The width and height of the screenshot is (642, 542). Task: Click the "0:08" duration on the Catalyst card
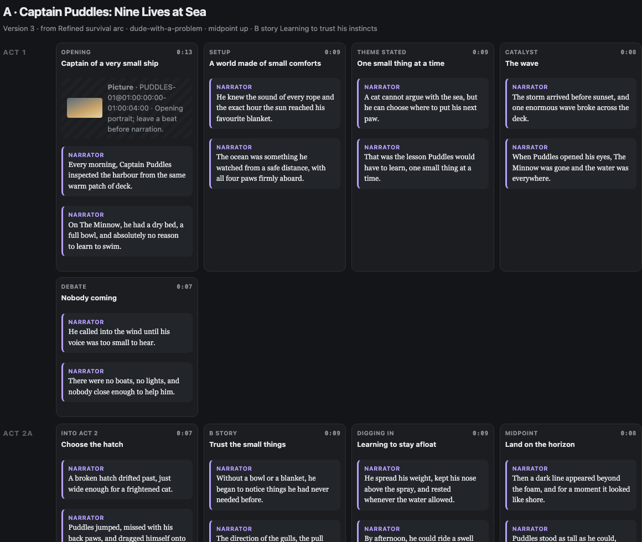628,53
